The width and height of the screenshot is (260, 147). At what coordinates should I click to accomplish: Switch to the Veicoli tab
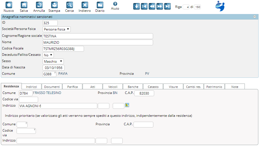pyautogui.click(x=113, y=87)
